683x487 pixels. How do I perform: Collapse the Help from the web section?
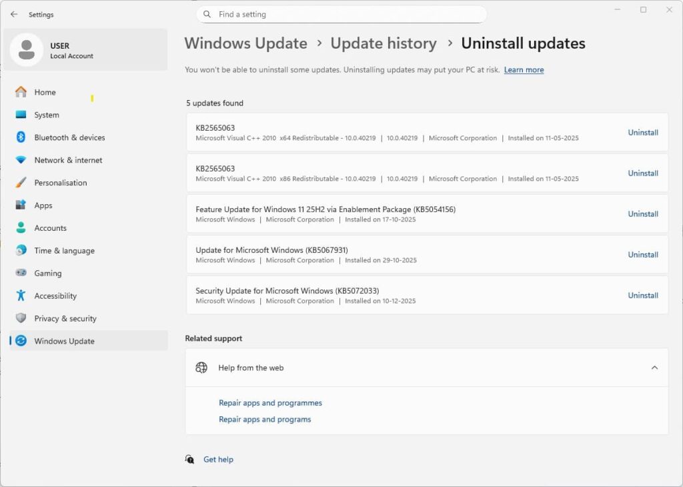pyautogui.click(x=654, y=368)
